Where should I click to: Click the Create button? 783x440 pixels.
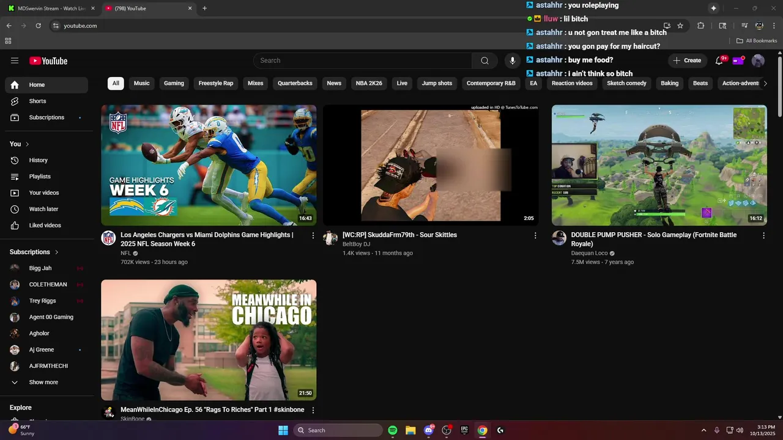pyautogui.click(x=687, y=61)
